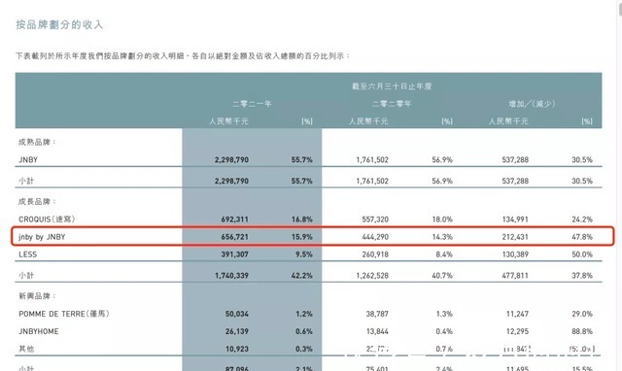
Task: Select the value 130,389
Action: [x=515, y=254]
